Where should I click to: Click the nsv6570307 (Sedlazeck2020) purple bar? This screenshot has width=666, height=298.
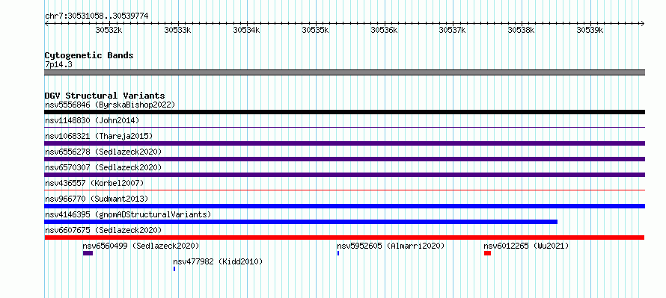[344, 175]
